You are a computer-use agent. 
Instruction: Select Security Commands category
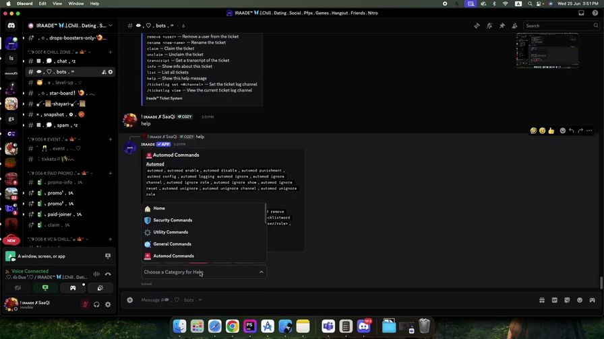(x=204, y=220)
